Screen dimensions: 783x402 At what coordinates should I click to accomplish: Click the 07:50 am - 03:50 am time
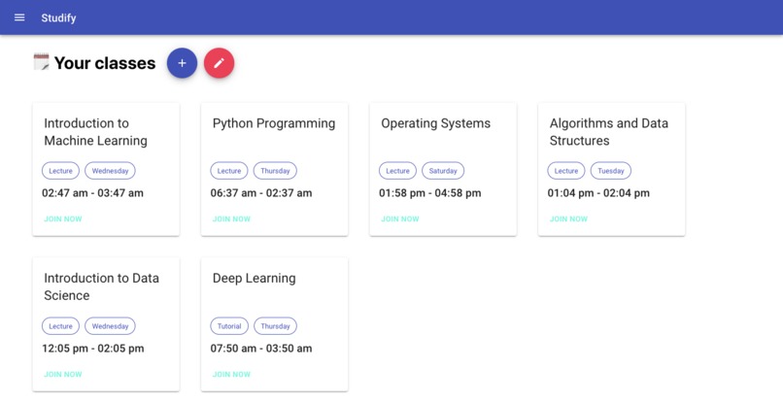(x=261, y=349)
